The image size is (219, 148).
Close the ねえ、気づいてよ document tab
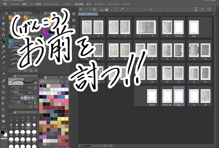[80, 14]
